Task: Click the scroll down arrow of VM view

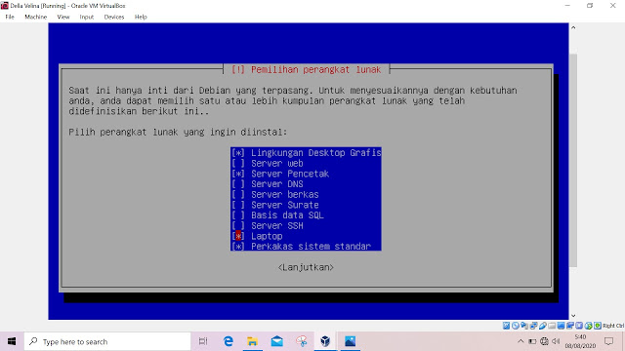Action: (573, 316)
